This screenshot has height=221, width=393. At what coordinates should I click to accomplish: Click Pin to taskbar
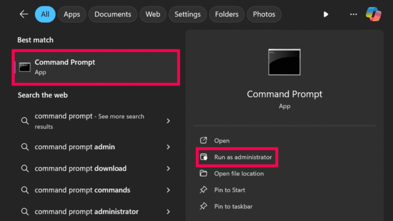click(x=233, y=207)
